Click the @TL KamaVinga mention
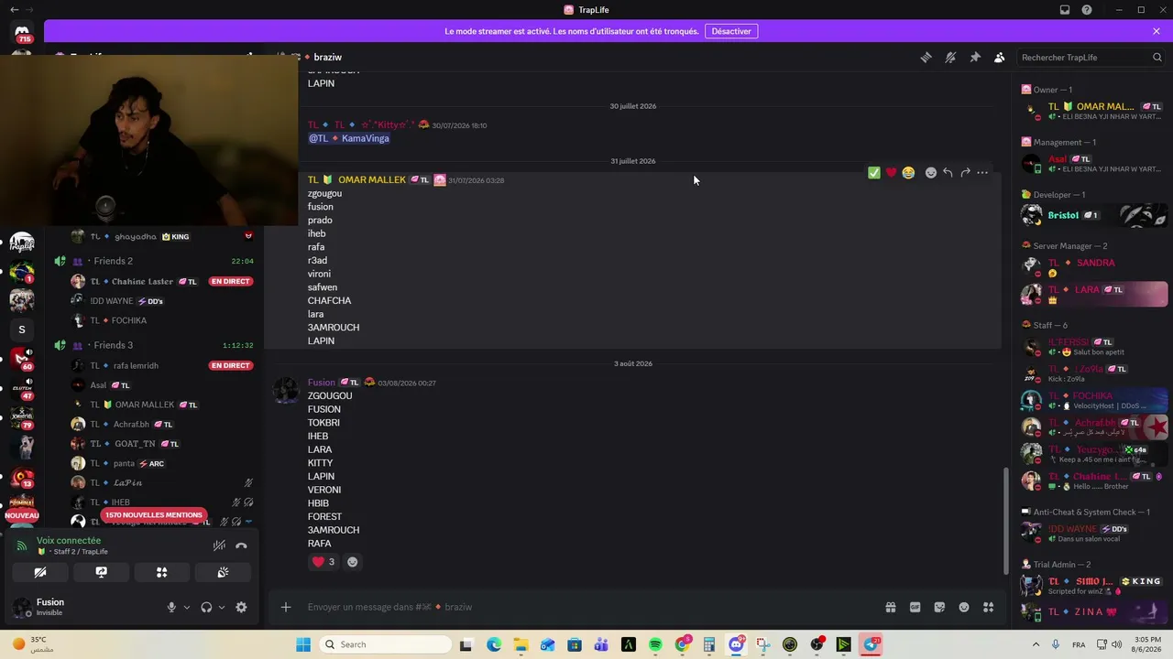Image resolution: width=1173 pixels, height=659 pixels. [349, 138]
